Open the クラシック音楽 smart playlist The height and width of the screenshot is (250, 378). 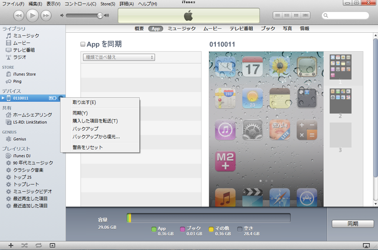click(x=25, y=170)
